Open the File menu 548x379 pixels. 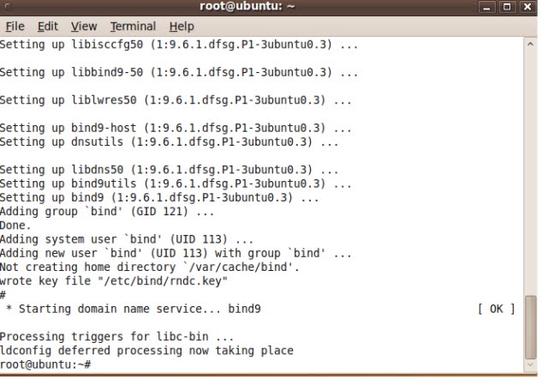pos(15,27)
